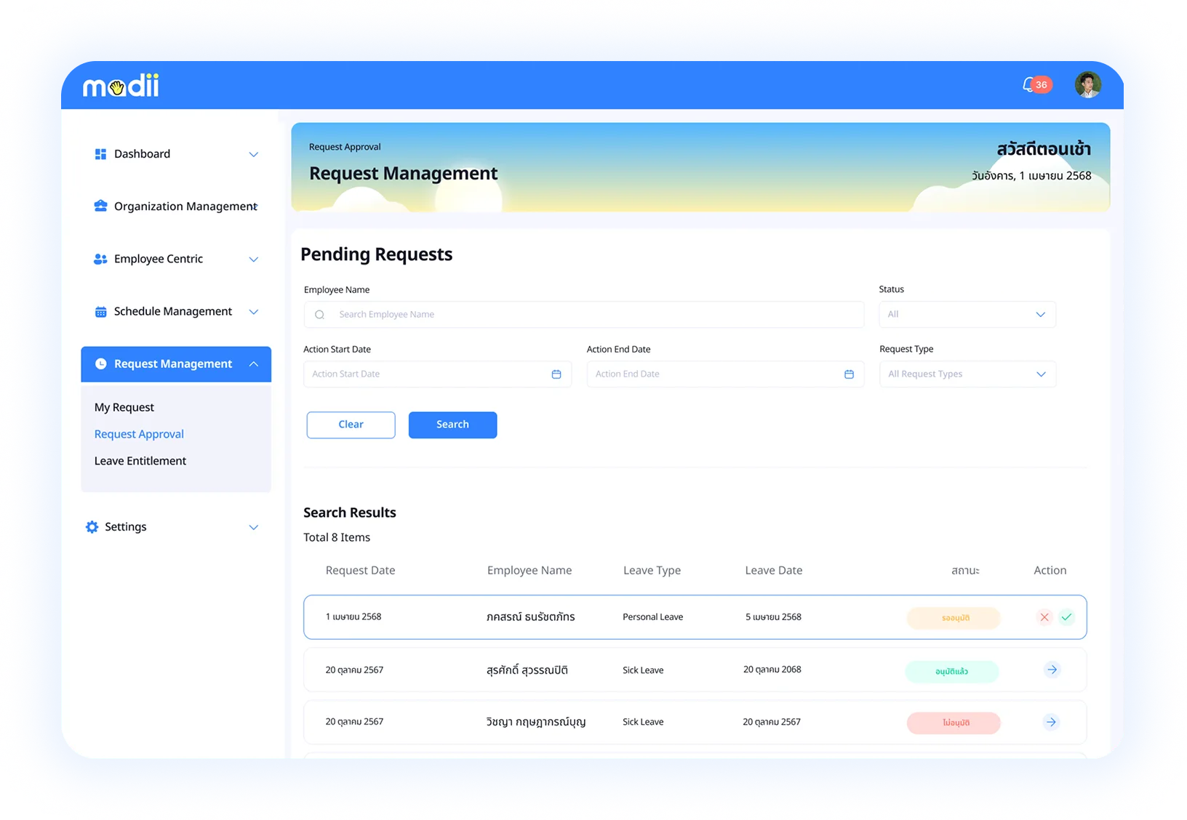Approve the Personal Leave request with the green check
The image size is (1187, 820).
tap(1066, 617)
